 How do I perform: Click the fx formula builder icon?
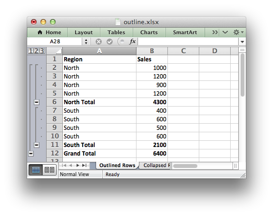[133, 41]
